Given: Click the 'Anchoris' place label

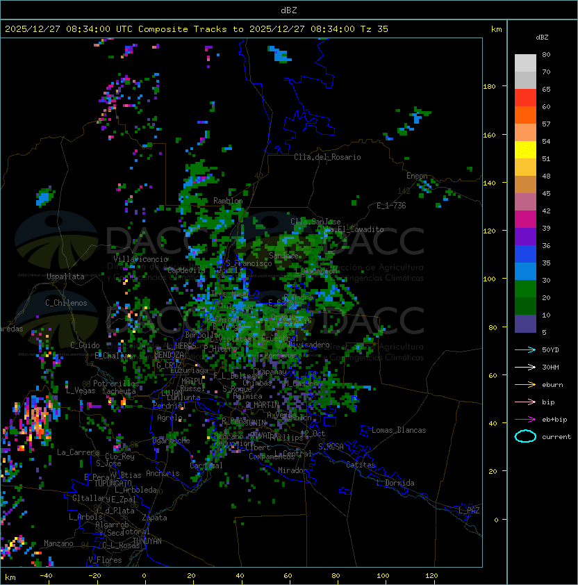Looking at the screenshot, I should 163,473.
